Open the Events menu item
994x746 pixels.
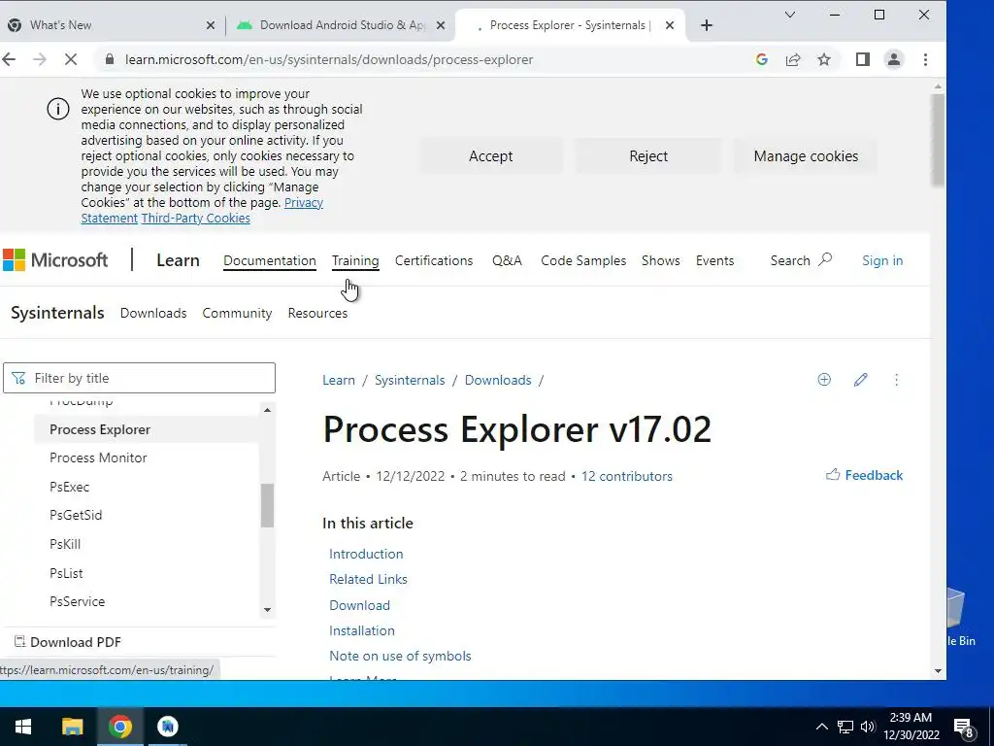click(x=715, y=260)
